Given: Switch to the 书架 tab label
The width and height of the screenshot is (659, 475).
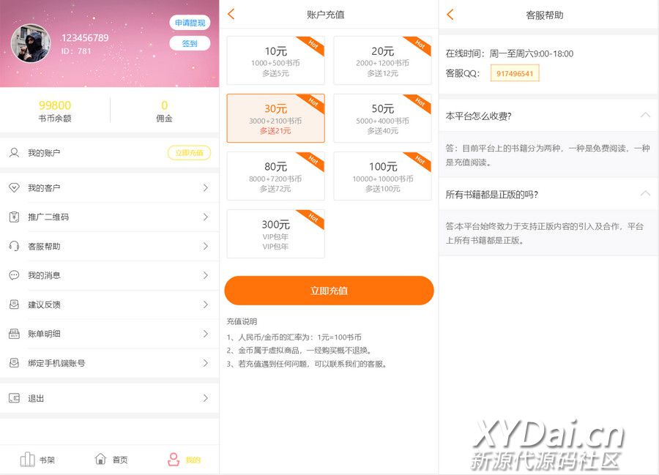Looking at the screenshot, I should pos(47,460).
